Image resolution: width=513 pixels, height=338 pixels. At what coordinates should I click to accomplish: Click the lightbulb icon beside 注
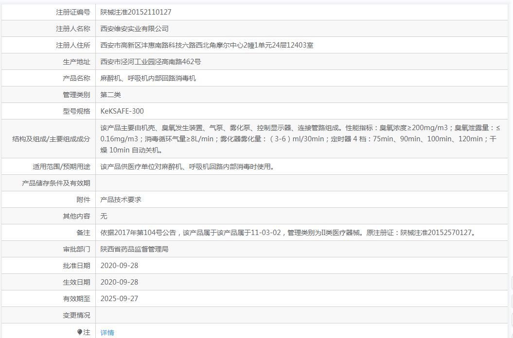click(x=79, y=332)
